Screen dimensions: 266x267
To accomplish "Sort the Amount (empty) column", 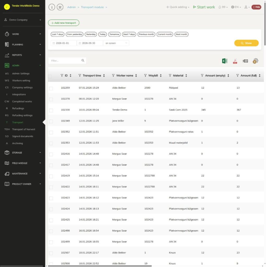I will pyautogui.click(x=228, y=75).
